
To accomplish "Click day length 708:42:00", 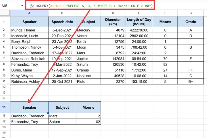I will (139, 47).
